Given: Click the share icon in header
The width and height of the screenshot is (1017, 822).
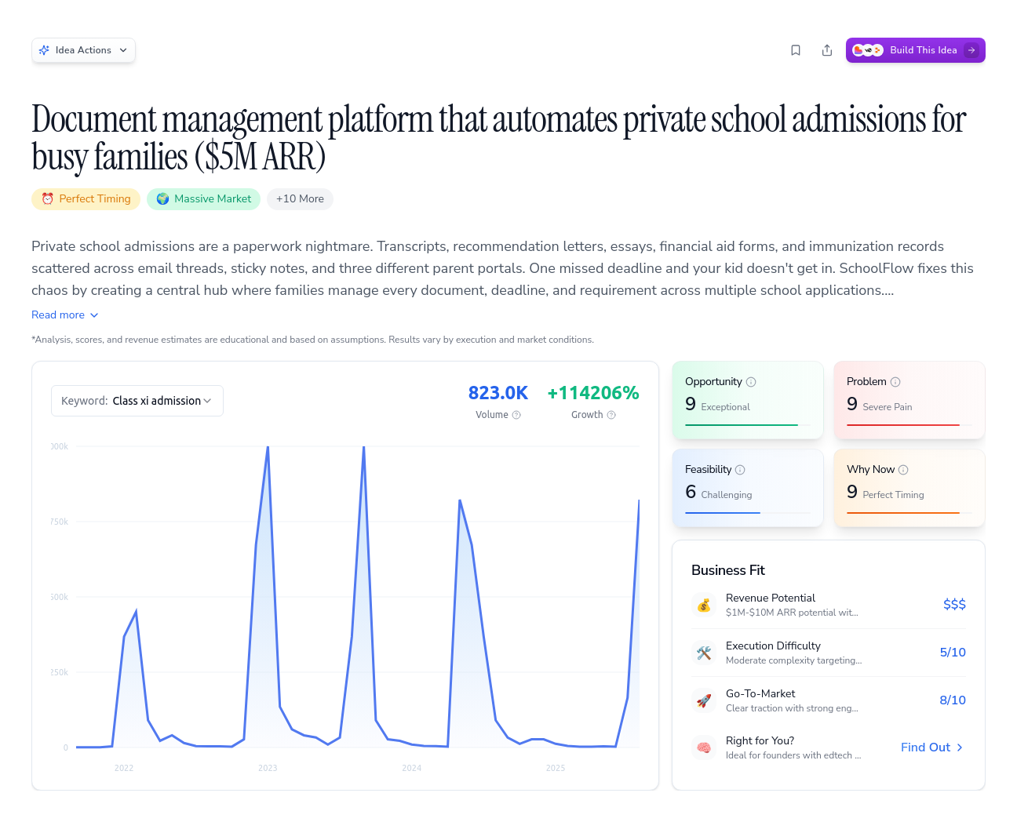Looking at the screenshot, I should click(827, 50).
